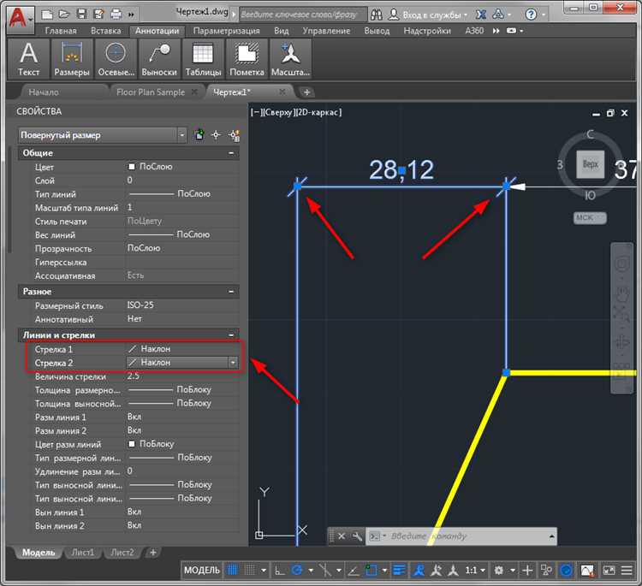This screenshot has width=642, height=586.
Task: Open the Повернутый размер object type dropdown
Action: pyautogui.click(x=182, y=135)
